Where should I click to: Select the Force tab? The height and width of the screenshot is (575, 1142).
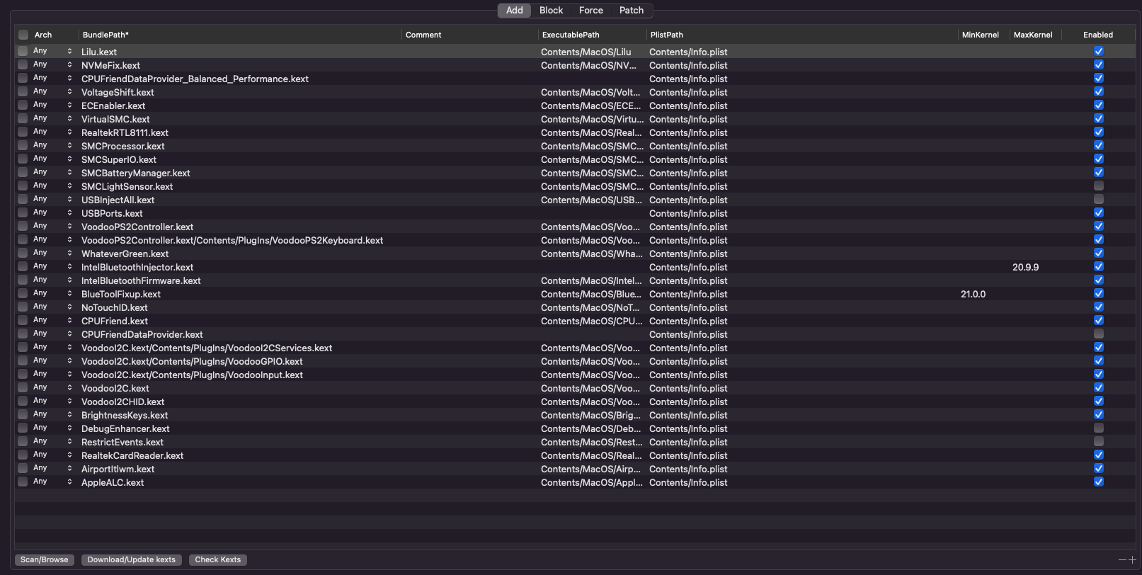click(x=590, y=10)
